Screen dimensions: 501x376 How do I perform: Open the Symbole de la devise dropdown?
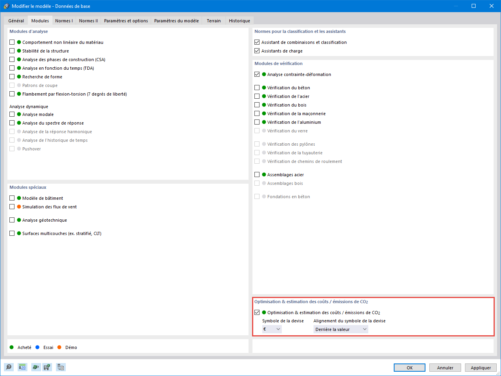[272, 329]
